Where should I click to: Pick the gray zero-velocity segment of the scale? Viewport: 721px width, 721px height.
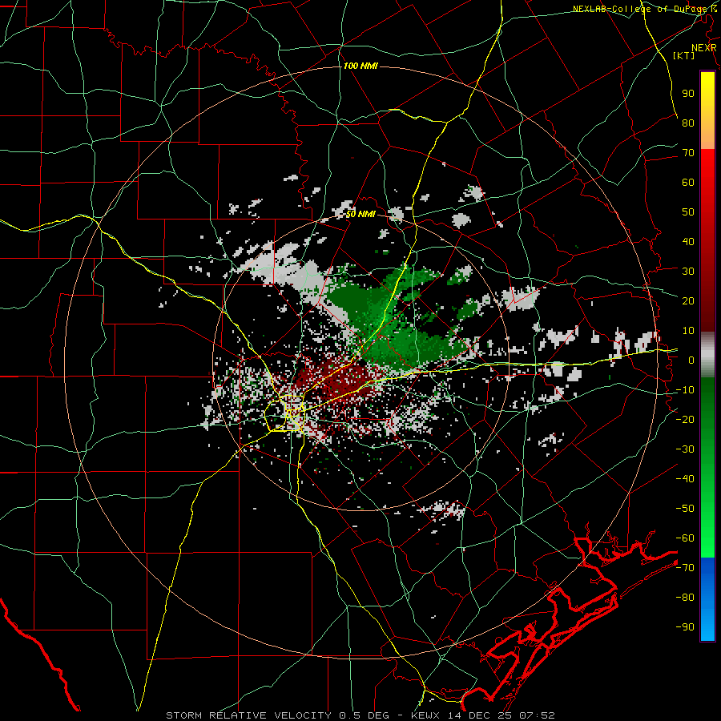[x=707, y=355]
